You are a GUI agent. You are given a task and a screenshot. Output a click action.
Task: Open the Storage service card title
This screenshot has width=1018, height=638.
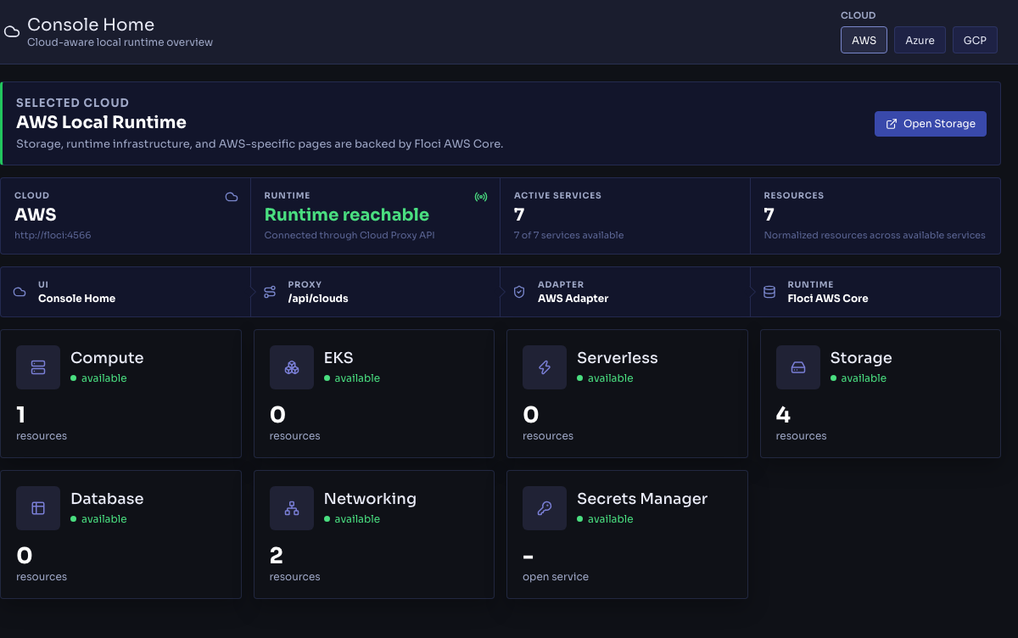coord(861,358)
